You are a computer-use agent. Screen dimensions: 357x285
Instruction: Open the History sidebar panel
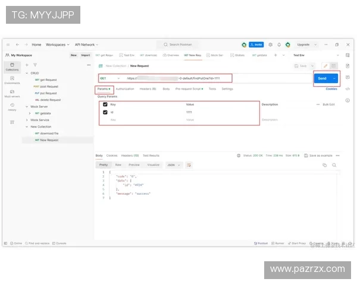click(x=12, y=106)
